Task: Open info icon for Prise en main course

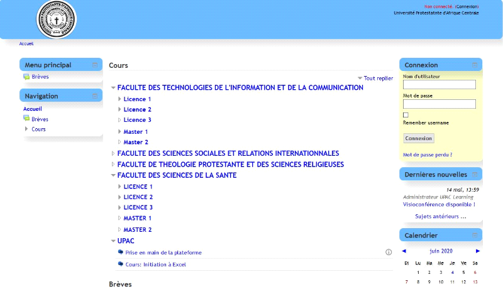Action: (389, 252)
